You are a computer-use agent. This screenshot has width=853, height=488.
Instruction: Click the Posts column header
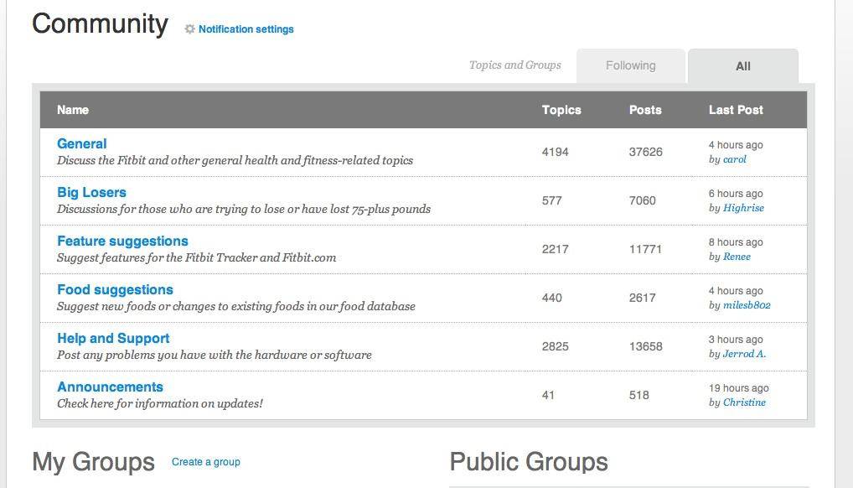[x=645, y=110]
